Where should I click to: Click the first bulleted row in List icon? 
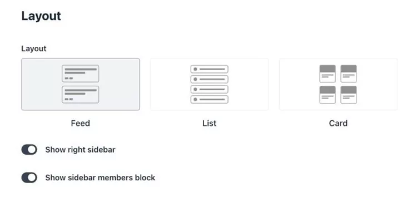pos(209,69)
